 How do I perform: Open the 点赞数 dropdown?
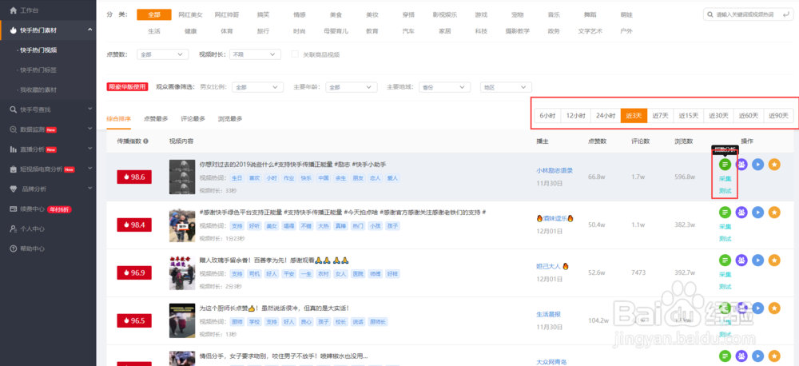tap(162, 54)
